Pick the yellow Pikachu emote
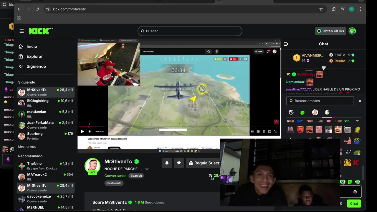The width and height of the screenshot is (377, 212). point(348,163)
